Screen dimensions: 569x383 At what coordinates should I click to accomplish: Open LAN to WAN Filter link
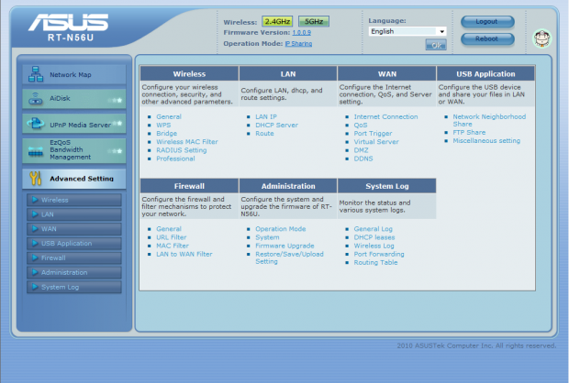[184, 254]
